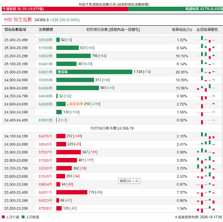Open warrant link 64023牛
This screenshot has width=223, height=222.
tap(45, 200)
